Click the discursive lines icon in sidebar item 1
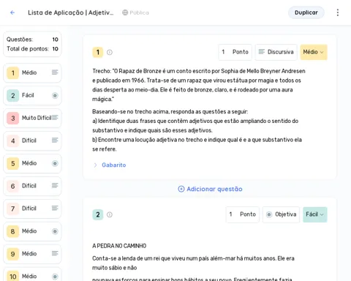351x281 pixels. 55,72
